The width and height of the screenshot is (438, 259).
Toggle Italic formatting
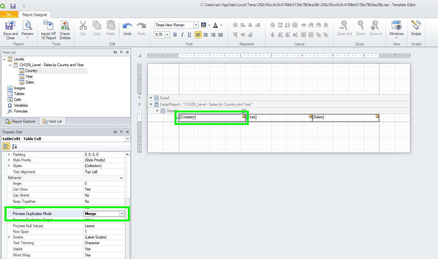(x=182, y=35)
